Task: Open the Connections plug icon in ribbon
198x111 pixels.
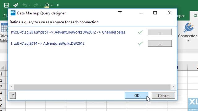Action: pos(188,27)
